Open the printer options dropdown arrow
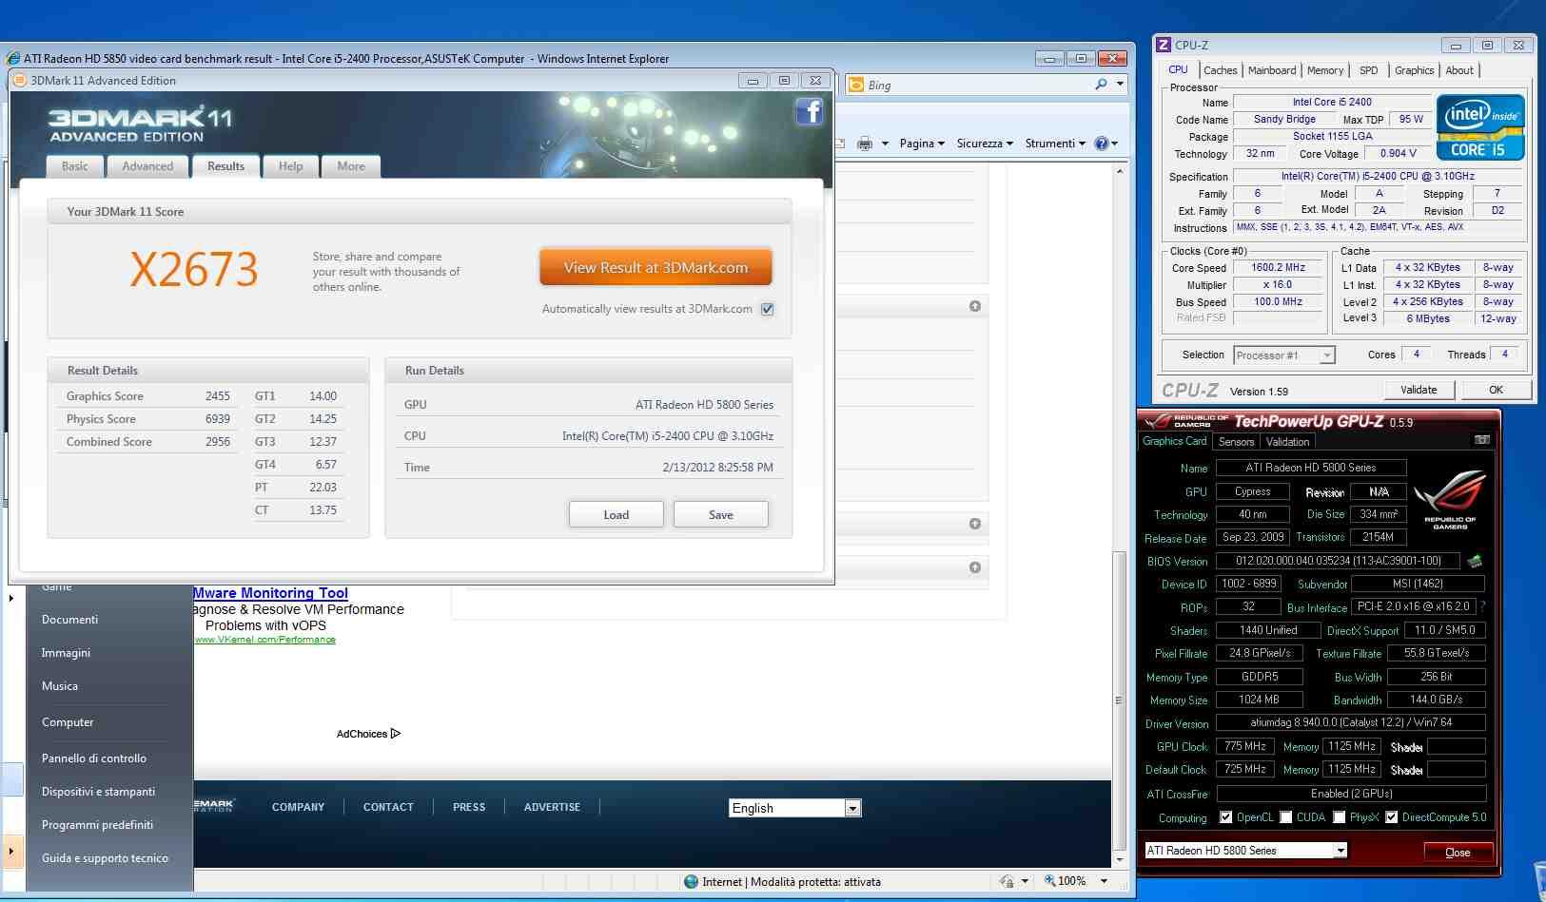This screenshot has height=902, width=1546. (x=885, y=144)
